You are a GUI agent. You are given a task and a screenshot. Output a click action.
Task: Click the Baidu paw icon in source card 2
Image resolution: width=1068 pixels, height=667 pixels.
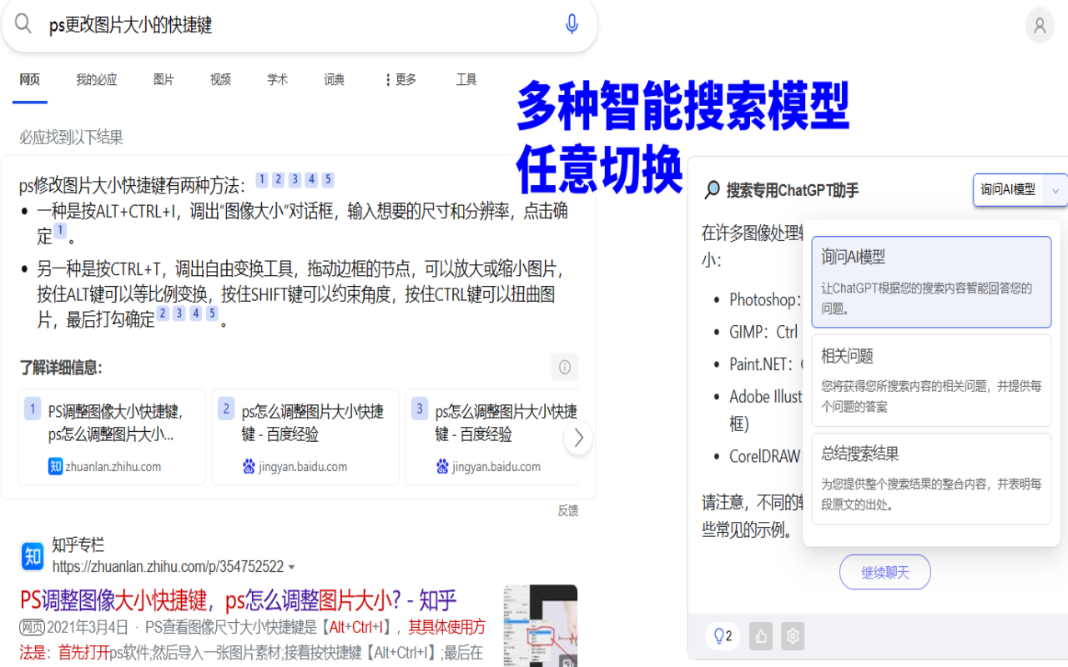pyautogui.click(x=249, y=466)
